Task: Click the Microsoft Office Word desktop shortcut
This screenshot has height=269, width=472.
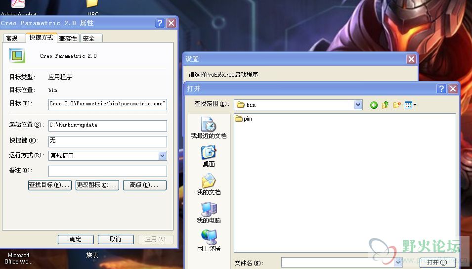Action: 18,259
